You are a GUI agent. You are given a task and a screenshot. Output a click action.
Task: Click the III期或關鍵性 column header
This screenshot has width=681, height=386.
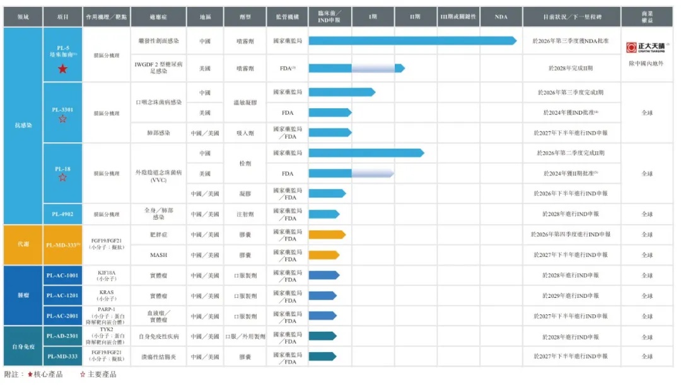(x=458, y=17)
